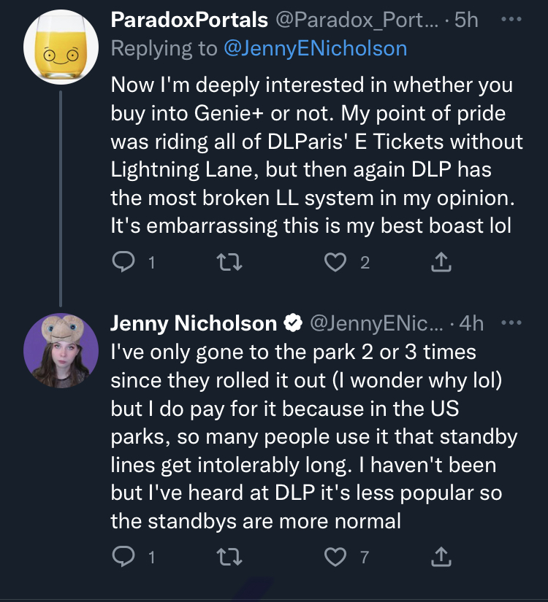Open the Jenny Nicholson display name
548x602 pixels.
point(194,323)
